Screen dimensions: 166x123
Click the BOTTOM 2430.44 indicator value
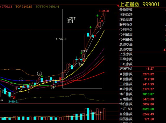[x=47, y=6]
